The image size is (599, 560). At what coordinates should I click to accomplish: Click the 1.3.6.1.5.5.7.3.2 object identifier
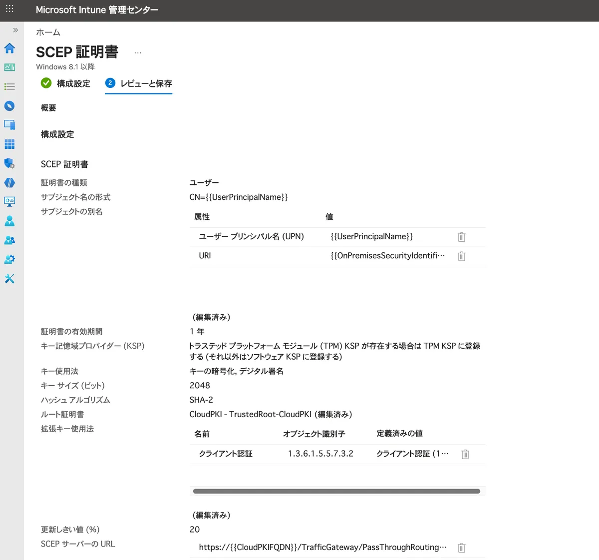click(320, 454)
